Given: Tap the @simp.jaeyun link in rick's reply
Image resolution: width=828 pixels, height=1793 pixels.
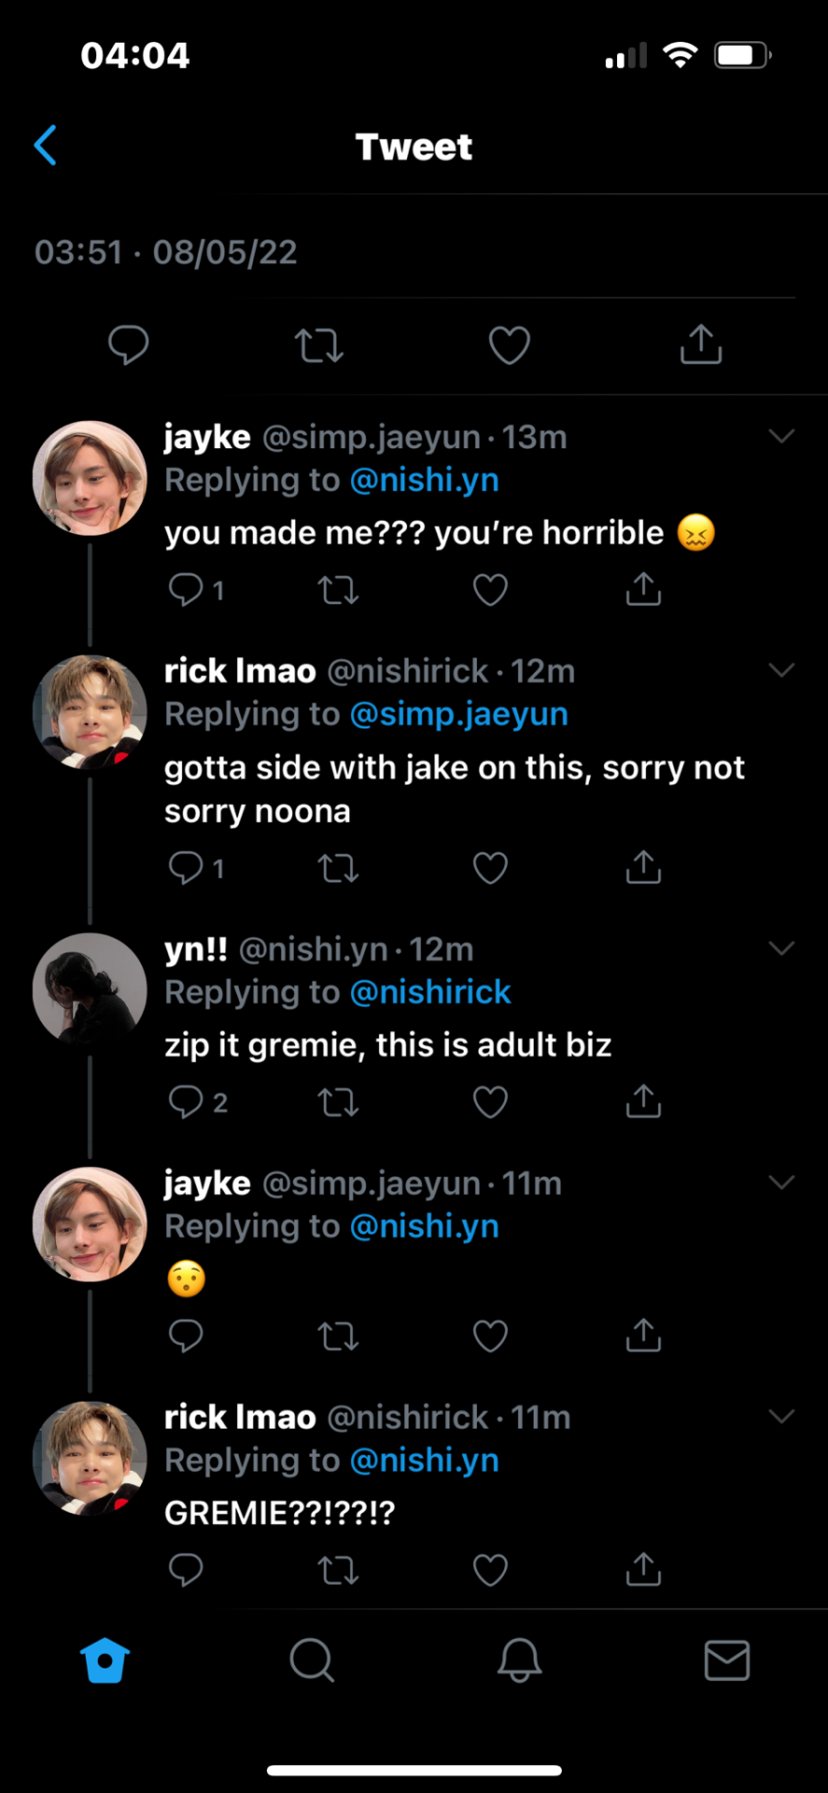Looking at the screenshot, I should pos(458,714).
